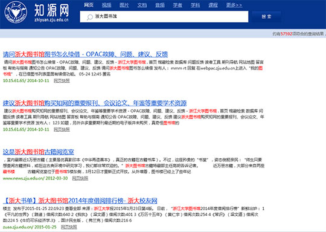Click the Zhejiang University emblem logo

16,12
